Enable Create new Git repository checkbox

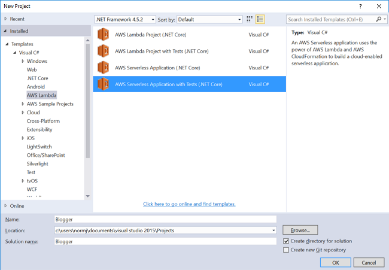pos(286,250)
